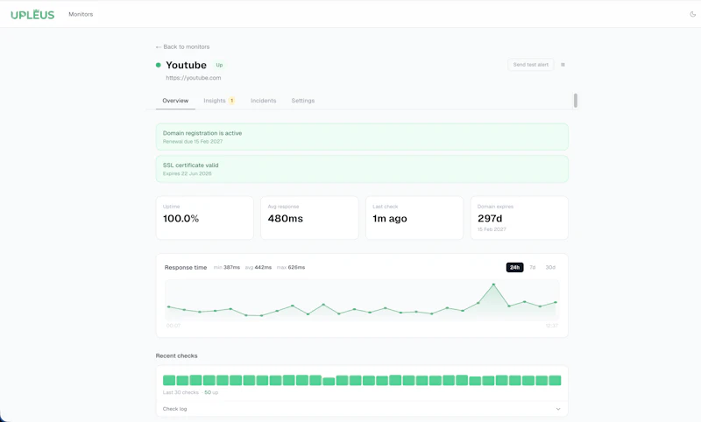Open the Incidents tab
The image size is (701, 422).
click(x=264, y=101)
